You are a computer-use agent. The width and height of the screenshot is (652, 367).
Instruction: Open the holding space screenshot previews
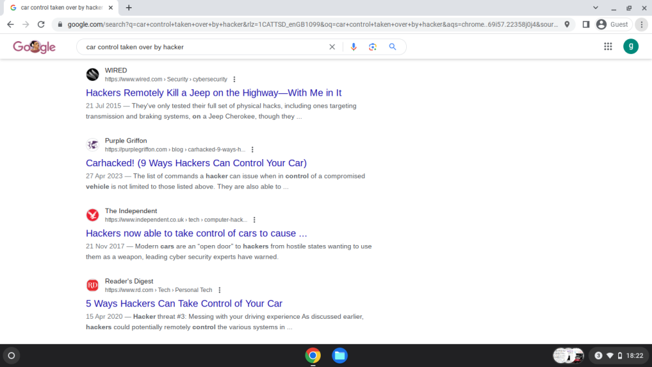[569, 355]
